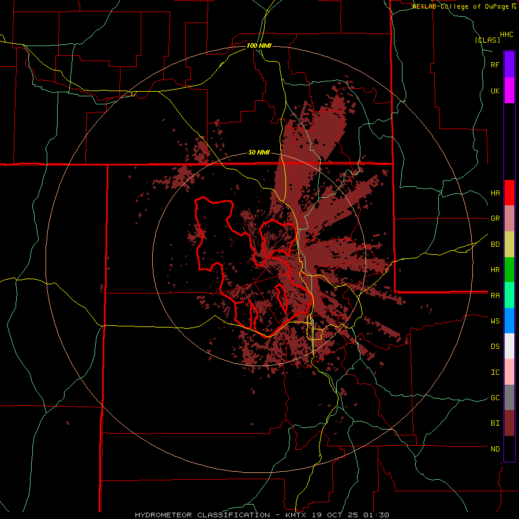Click the HA legend label
The height and width of the screenshot is (519, 519).
495,193
